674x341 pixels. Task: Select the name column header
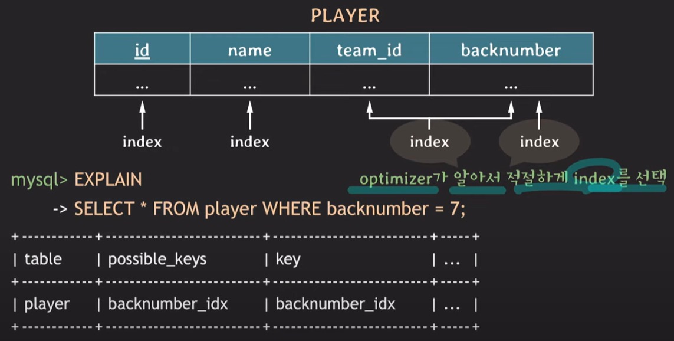[250, 48]
